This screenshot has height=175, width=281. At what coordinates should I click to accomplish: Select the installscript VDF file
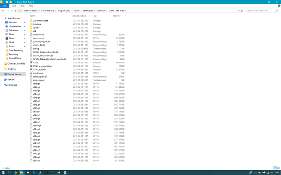(38, 73)
